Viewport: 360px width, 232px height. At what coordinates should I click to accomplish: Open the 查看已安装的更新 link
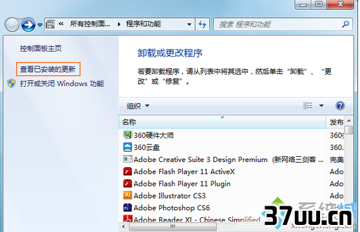coord(48,69)
